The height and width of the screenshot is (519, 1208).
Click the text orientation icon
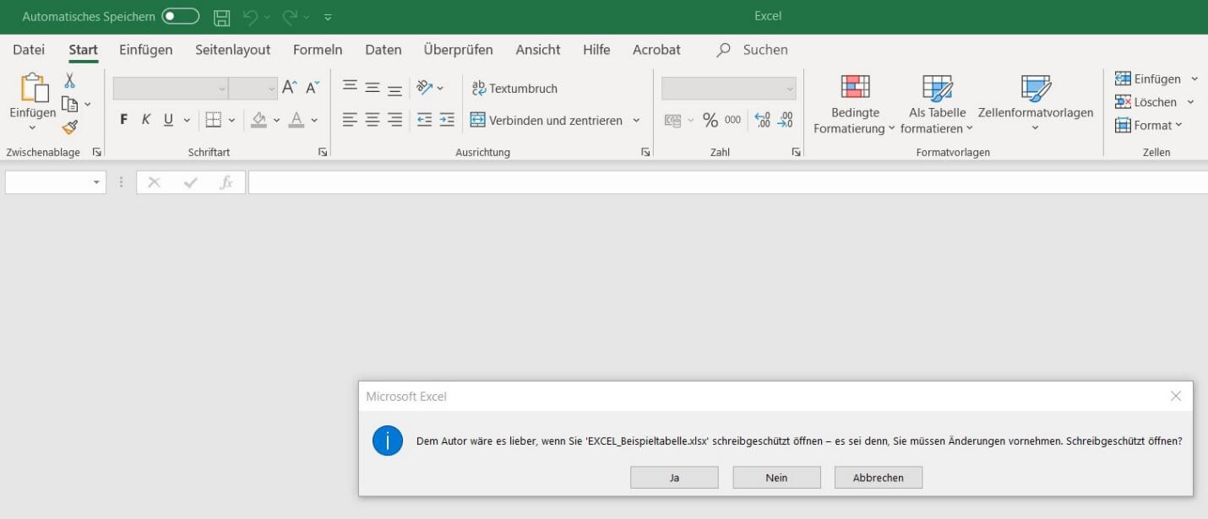pos(425,87)
